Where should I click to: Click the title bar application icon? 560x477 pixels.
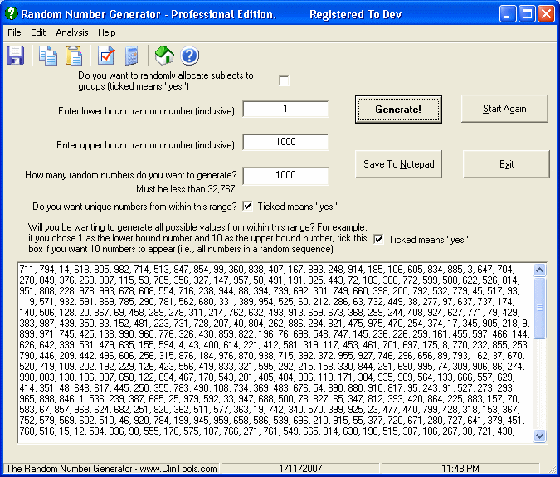pyautogui.click(x=11, y=14)
